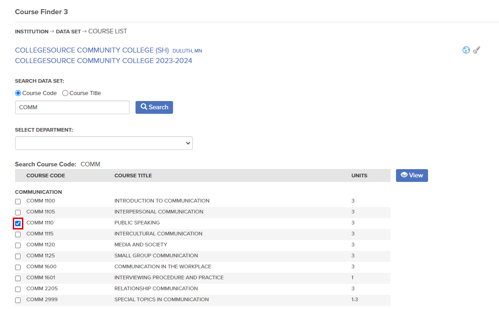499x309 pixels.
Task: Check the COMM 1105 checkbox
Action: (18, 213)
